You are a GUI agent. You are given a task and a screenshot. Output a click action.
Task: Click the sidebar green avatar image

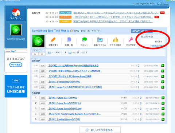pyautogui.click(x=16, y=30)
